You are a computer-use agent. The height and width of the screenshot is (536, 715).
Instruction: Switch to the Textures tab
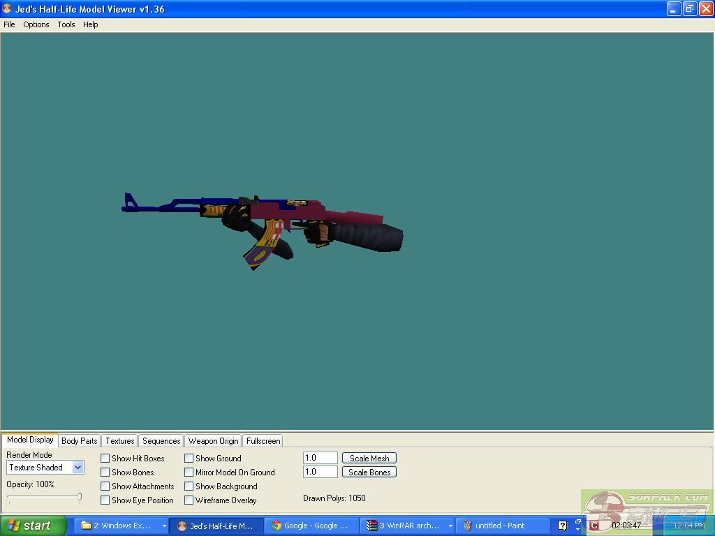pyautogui.click(x=120, y=441)
